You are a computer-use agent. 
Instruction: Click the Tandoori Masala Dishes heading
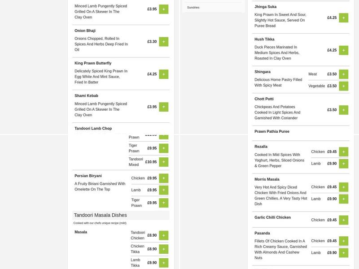[101, 215]
